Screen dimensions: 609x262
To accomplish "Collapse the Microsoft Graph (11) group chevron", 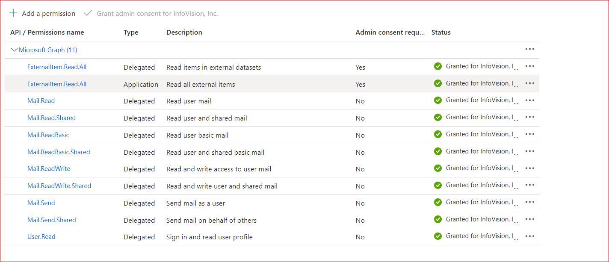I will pyautogui.click(x=14, y=50).
